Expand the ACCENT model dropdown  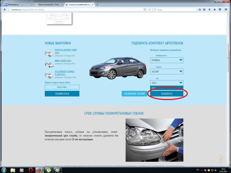[x=167, y=72]
